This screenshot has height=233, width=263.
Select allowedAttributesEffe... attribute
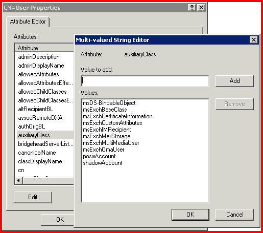[x=45, y=83]
